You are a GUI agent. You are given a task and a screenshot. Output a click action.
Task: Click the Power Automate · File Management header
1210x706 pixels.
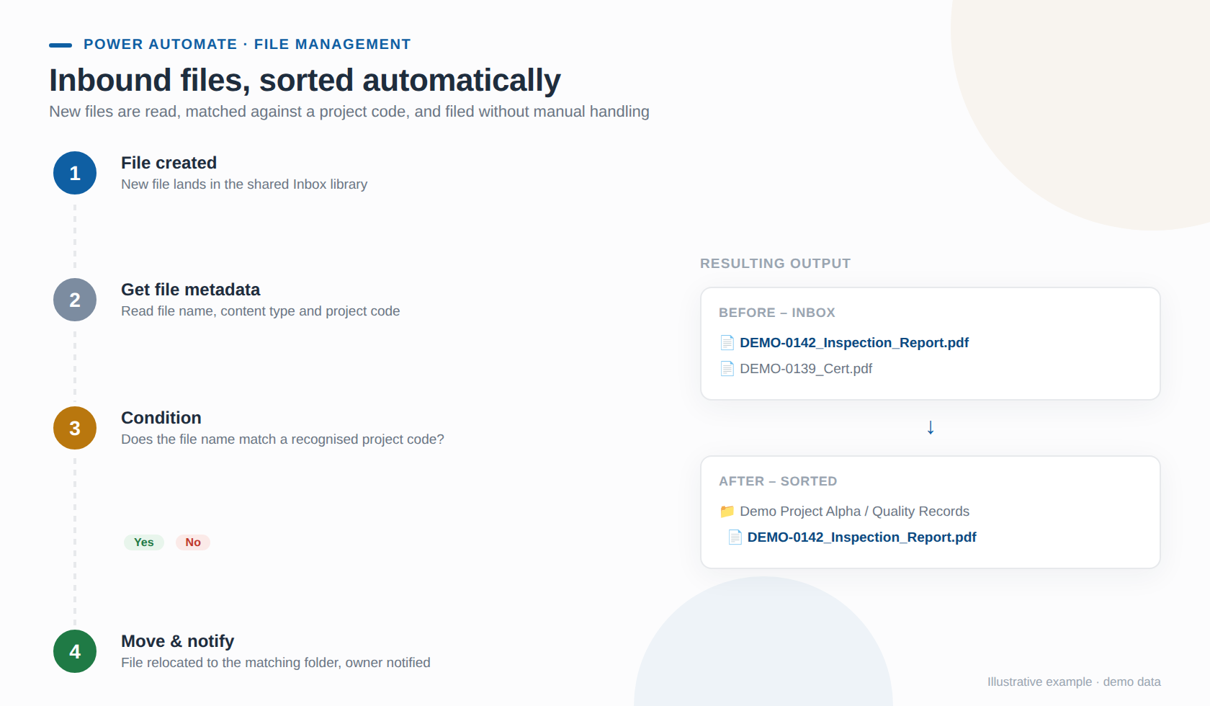coord(247,45)
